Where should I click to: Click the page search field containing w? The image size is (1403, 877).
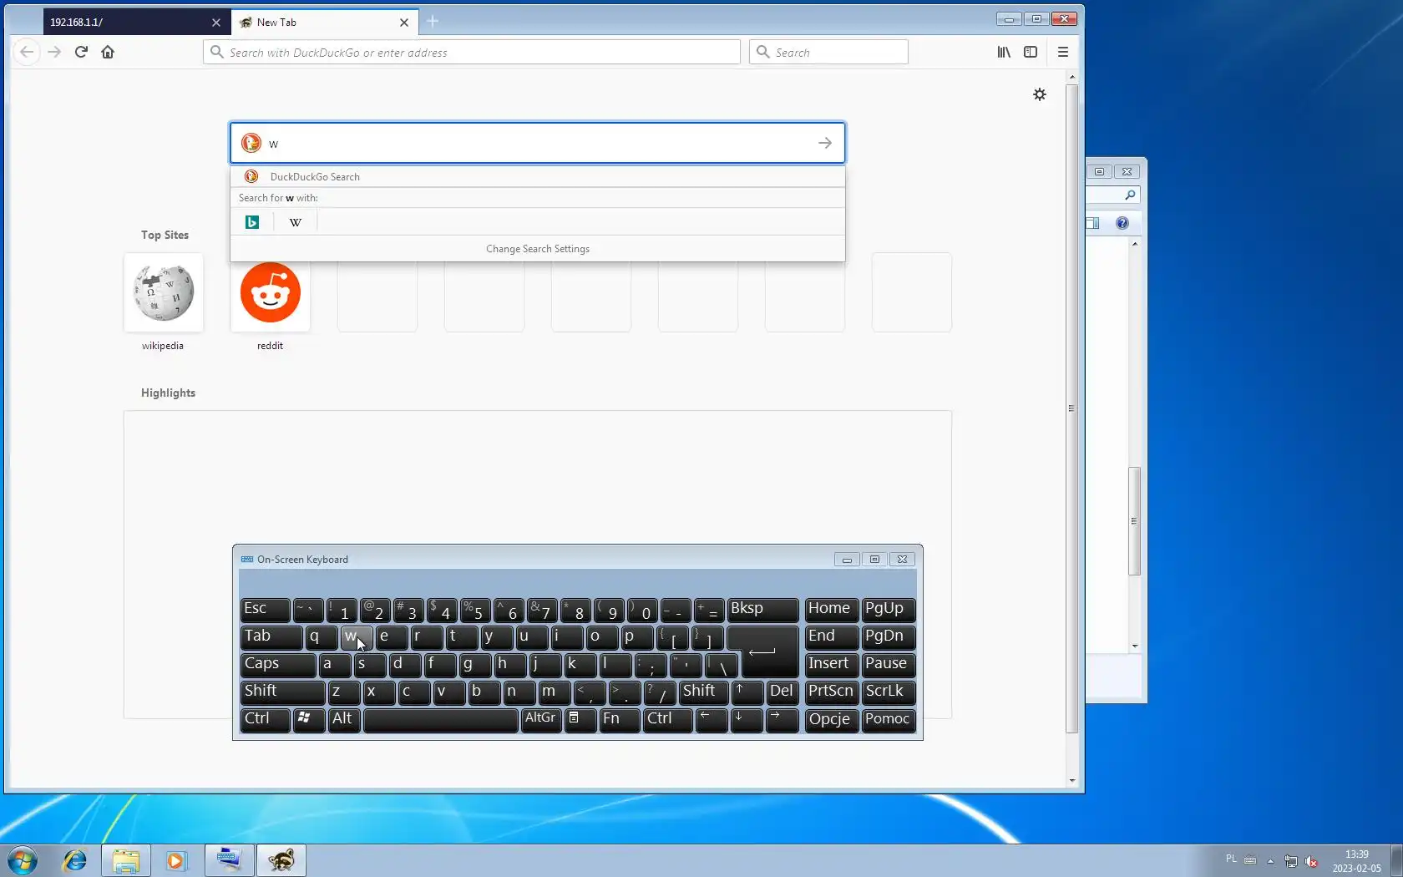tap(538, 143)
